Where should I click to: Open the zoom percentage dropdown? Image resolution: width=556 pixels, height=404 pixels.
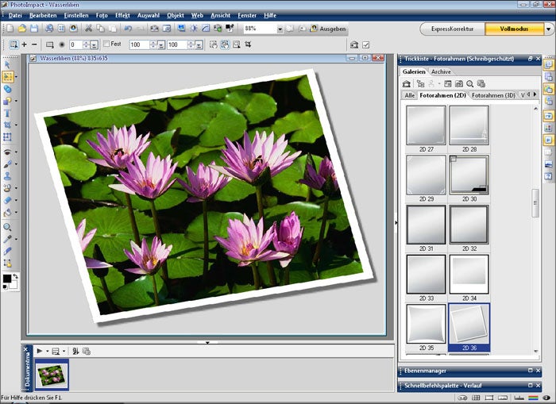coord(280,29)
